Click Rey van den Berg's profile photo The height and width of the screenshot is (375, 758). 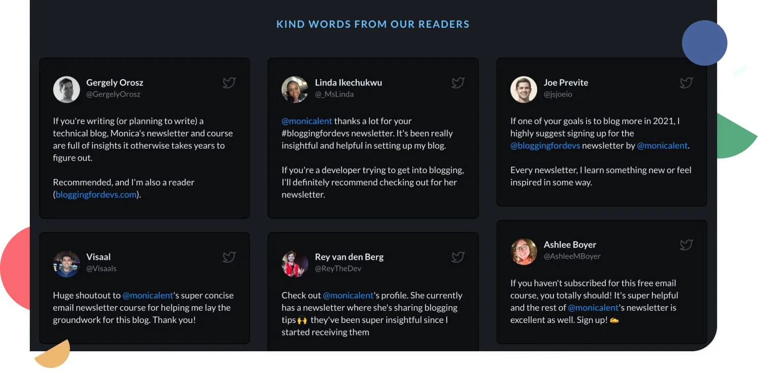pyautogui.click(x=295, y=263)
